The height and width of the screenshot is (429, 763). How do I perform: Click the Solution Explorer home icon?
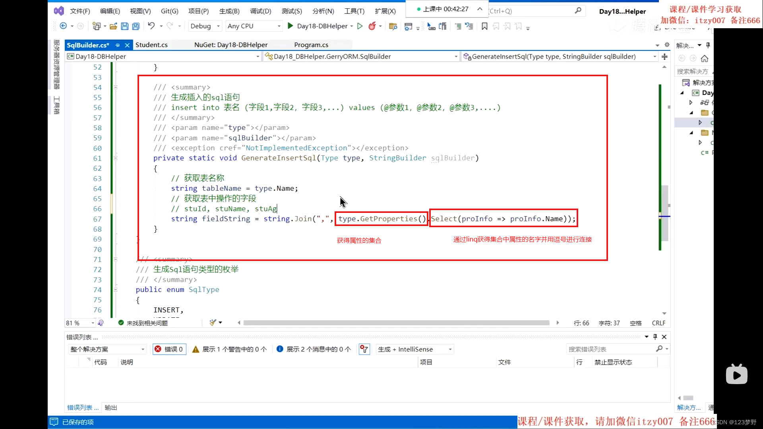705,59
